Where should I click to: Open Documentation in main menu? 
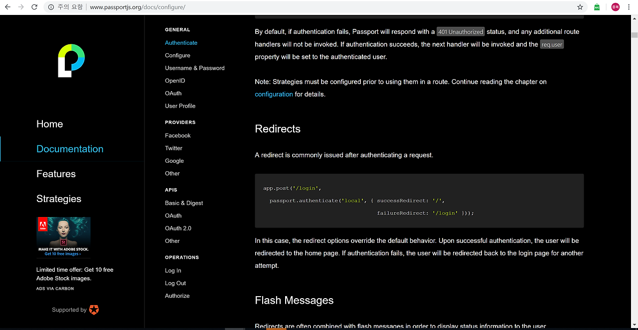[x=70, y=149]
